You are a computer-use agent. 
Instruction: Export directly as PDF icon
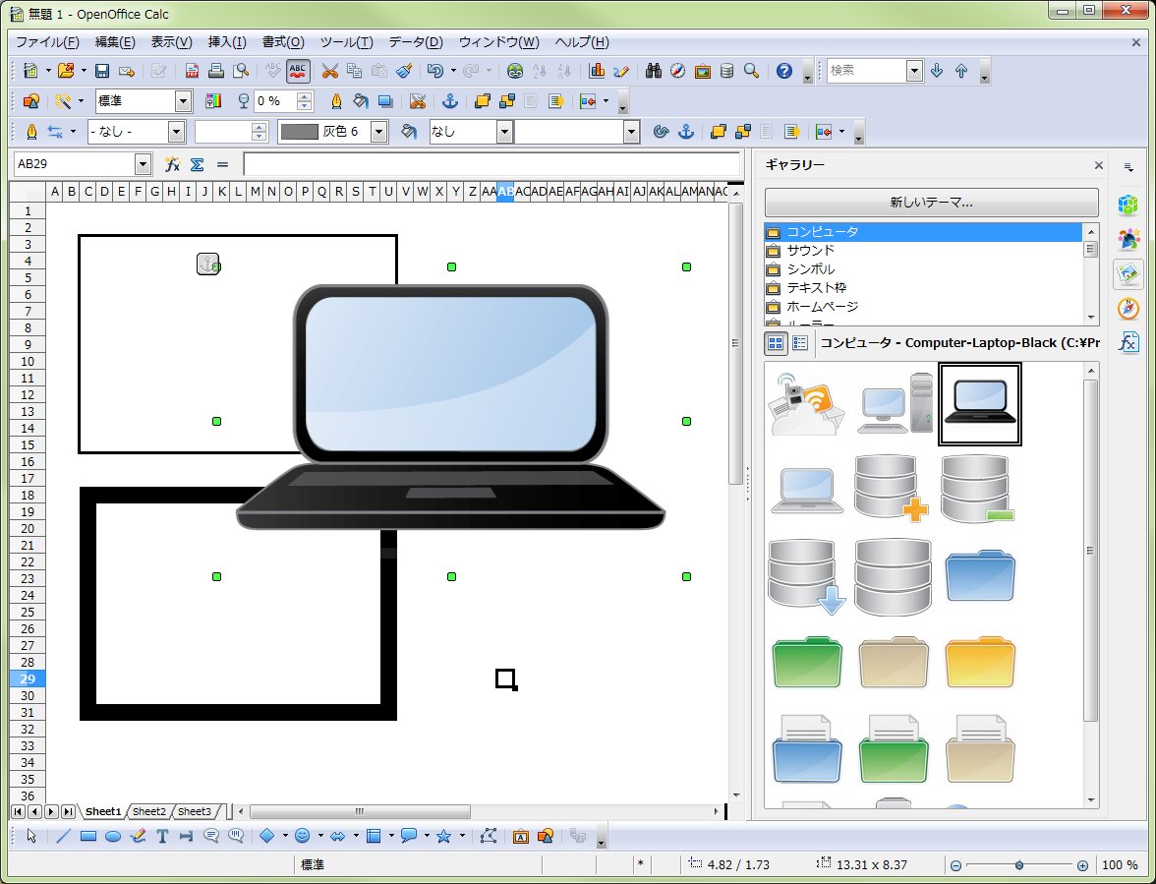coord(192,71)
